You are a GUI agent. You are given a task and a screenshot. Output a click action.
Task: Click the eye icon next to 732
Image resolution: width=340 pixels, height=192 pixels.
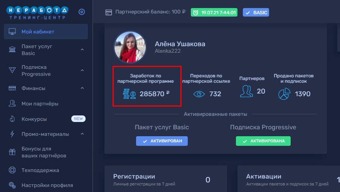tap(199, 94)
